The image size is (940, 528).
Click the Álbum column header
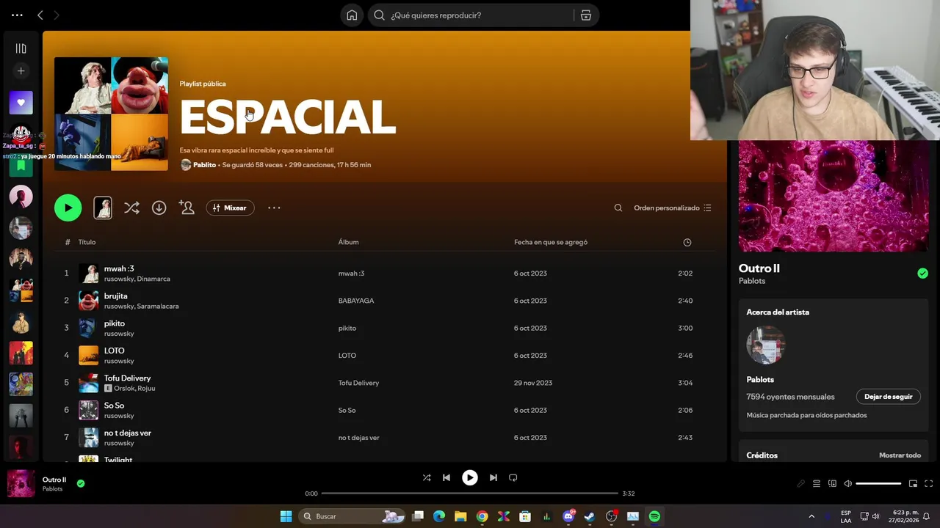(x=348, y=242)
